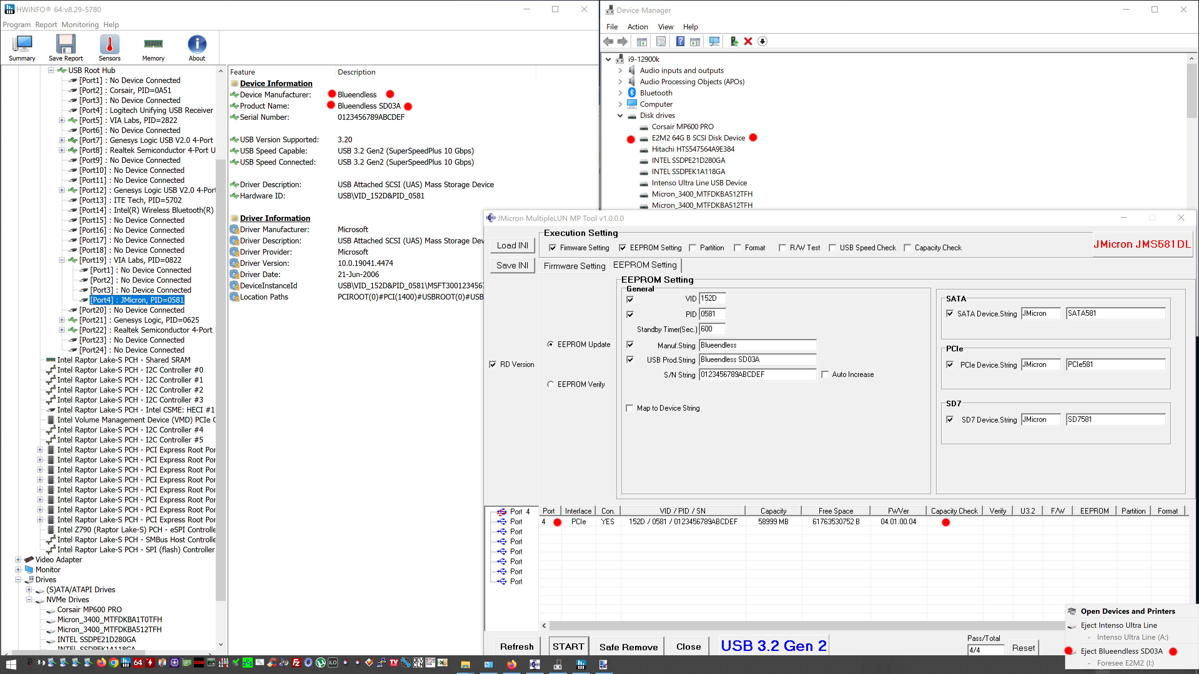Enable the Format checkbox
Image resolution: width=1199 pixels, height=674 pixels.
[737, 248]
